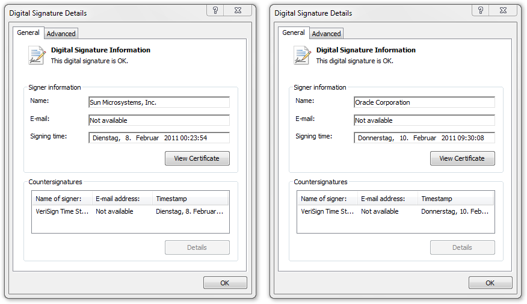Click the signing time field showing 00:23:54
This screenshot has width=527, height=304.
(x=159, y=137)
